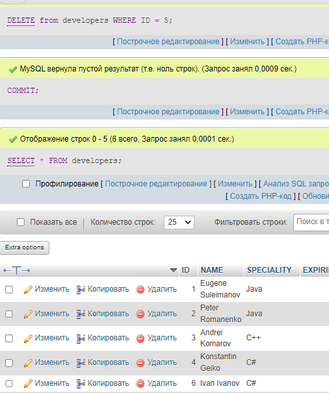The image size is (329, 393).
Task: Click Копировать text link for Konstantin Geiko
Action: coord(108,362)
